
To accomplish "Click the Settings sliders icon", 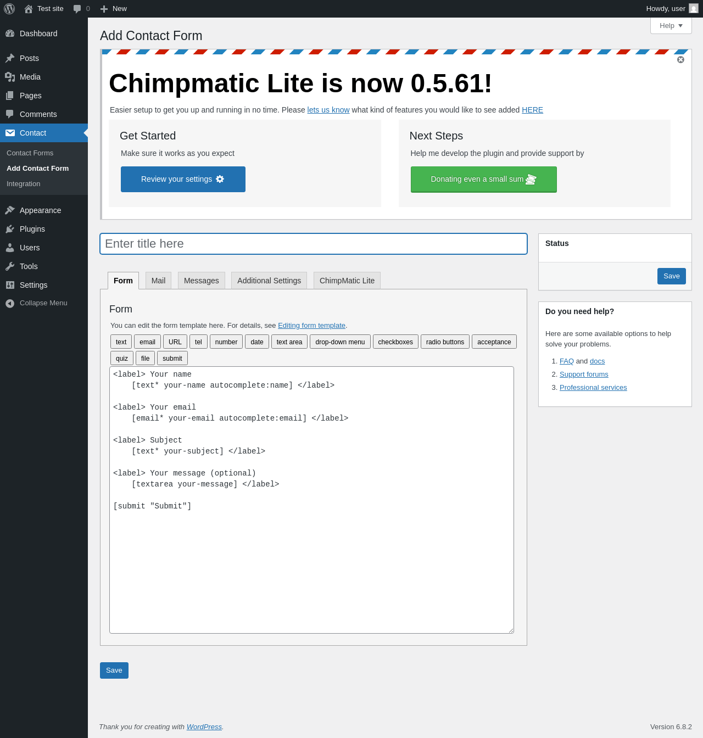I will (10, 285).
